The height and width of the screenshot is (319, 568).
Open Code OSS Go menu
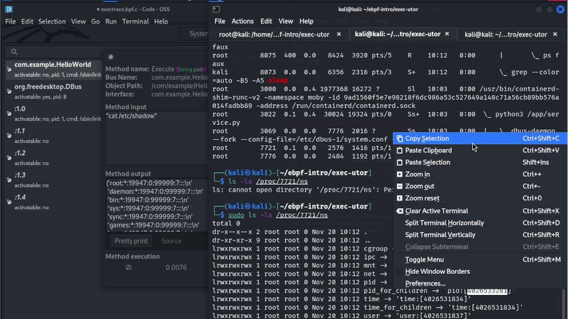95,21
